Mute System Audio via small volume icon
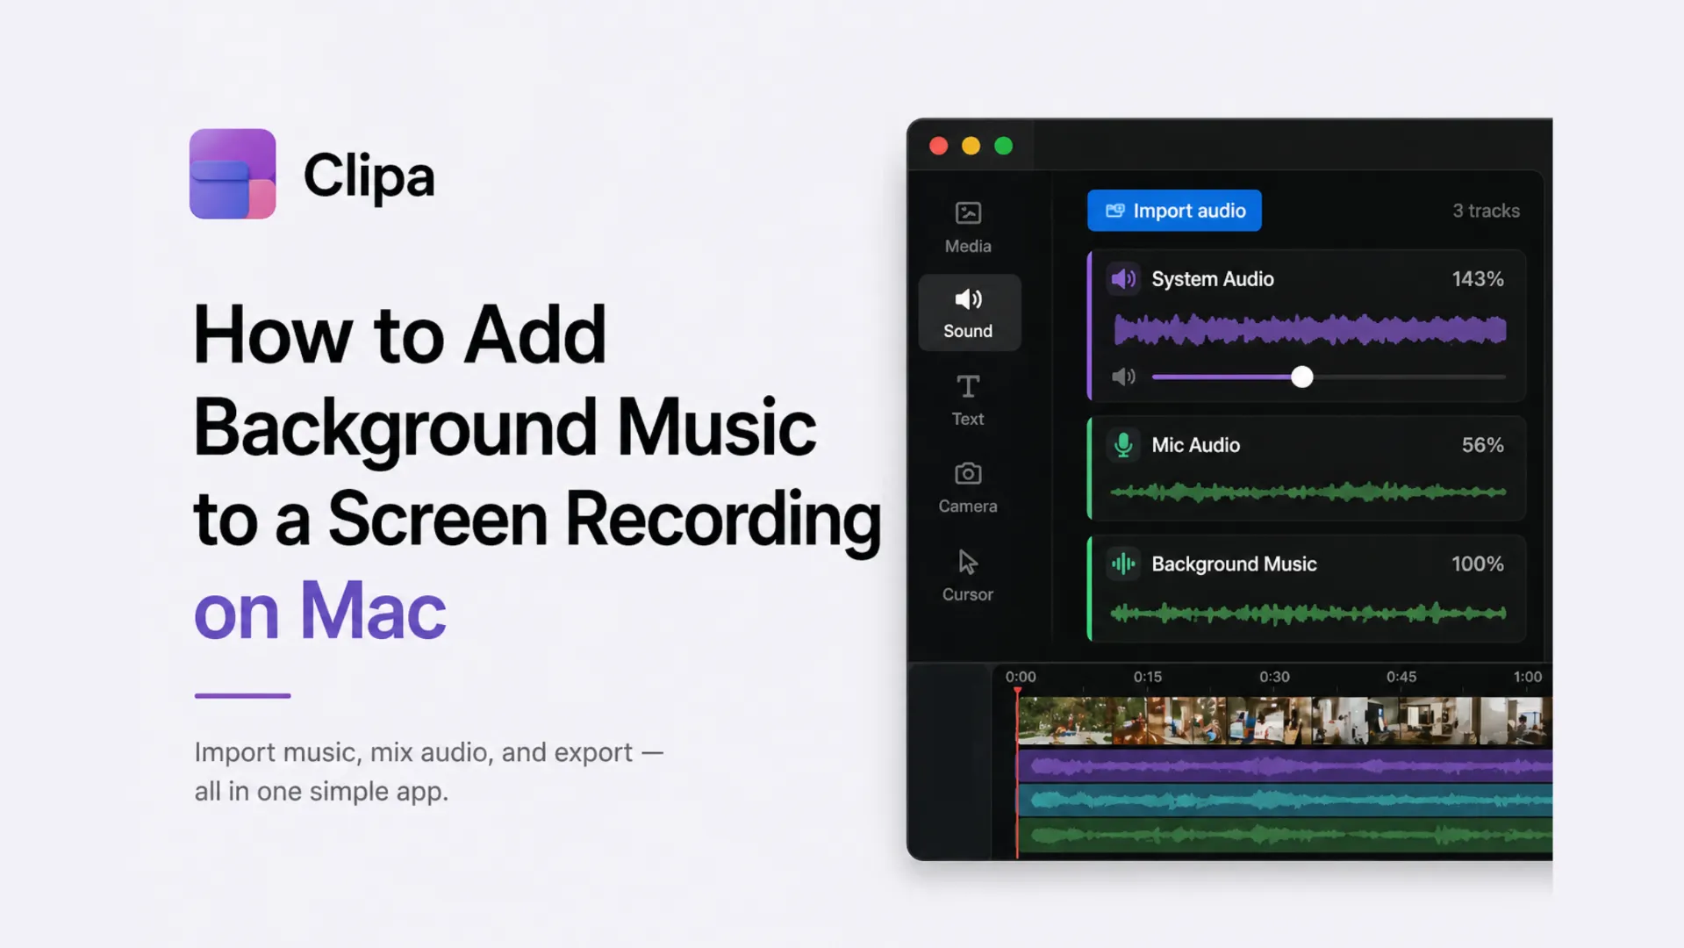The image size is (1684, 948). 1123,377
